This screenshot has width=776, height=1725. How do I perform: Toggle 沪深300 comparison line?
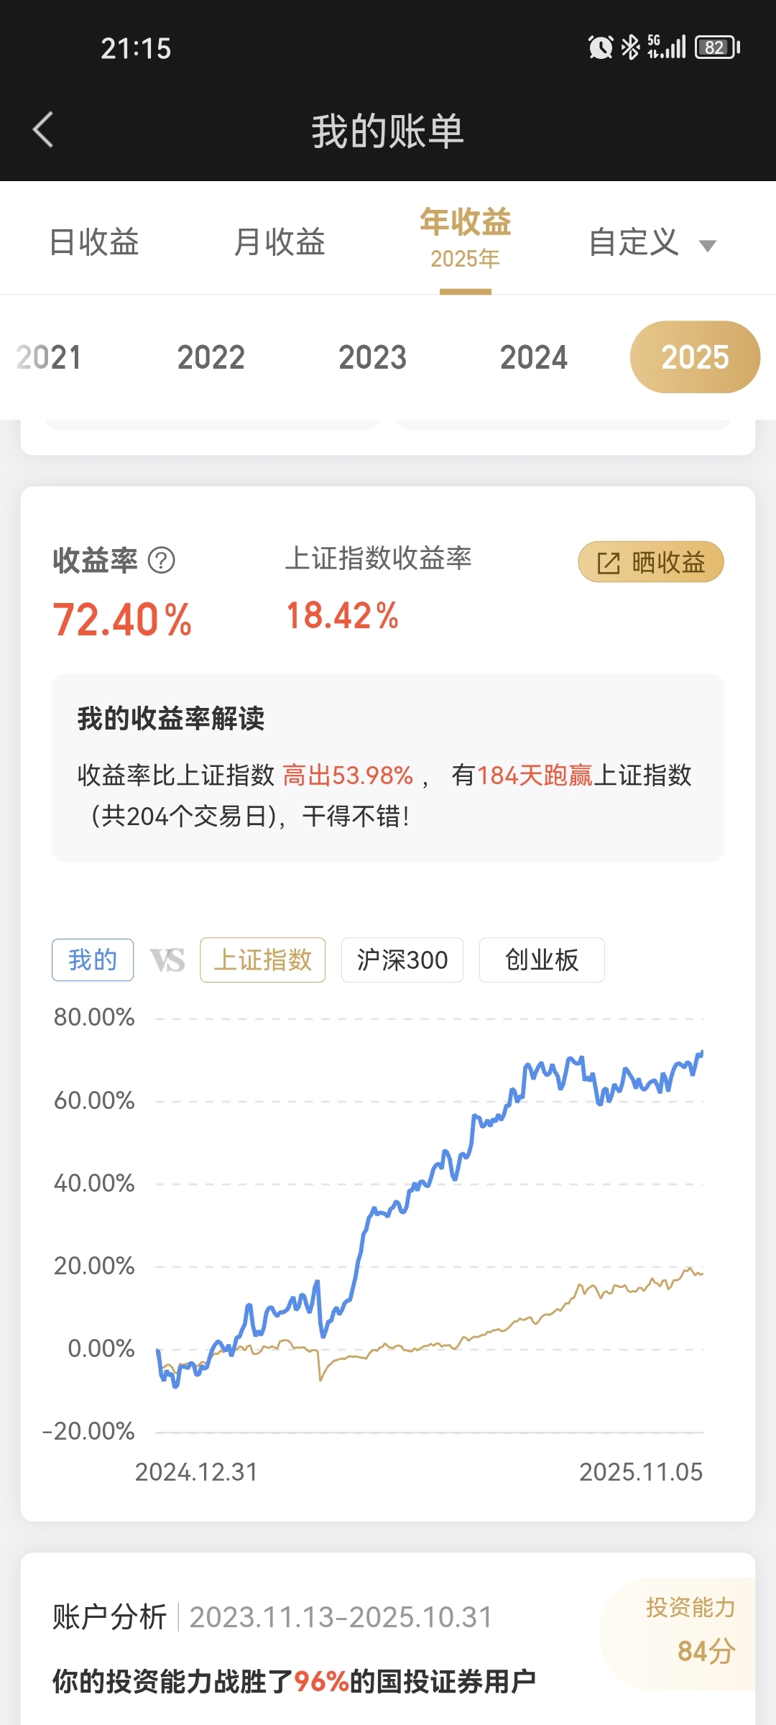(x=402, y=960)
